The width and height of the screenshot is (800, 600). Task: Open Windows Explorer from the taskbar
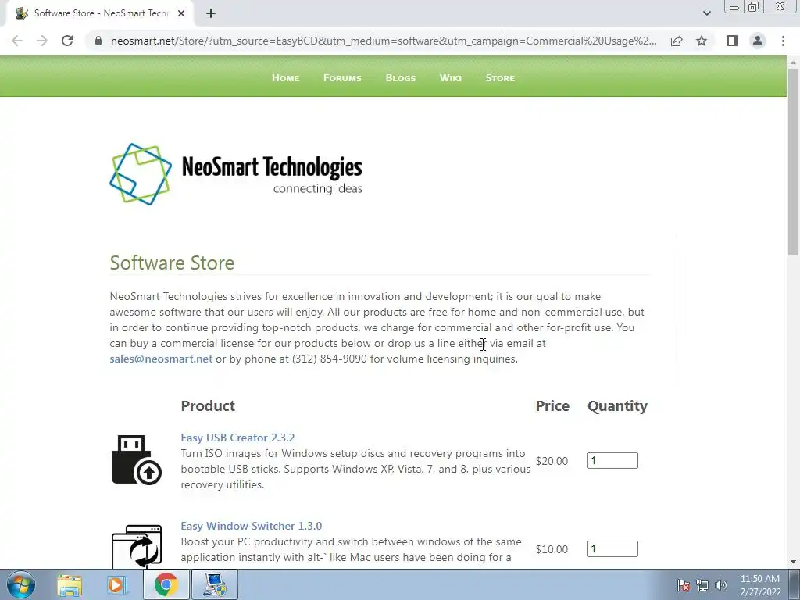[x=70, y=585]
